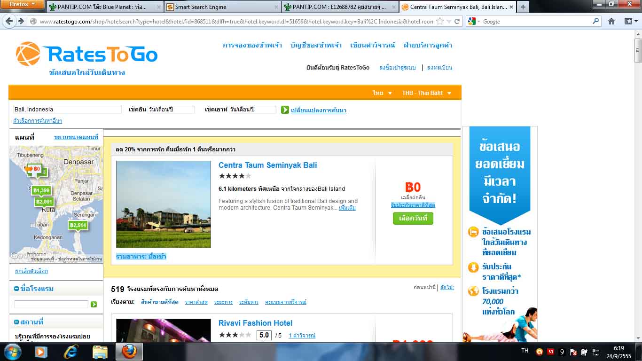Open Windows Explorer folder in taskbar
This screenshot has width=642, height=361.
(100, 352)
